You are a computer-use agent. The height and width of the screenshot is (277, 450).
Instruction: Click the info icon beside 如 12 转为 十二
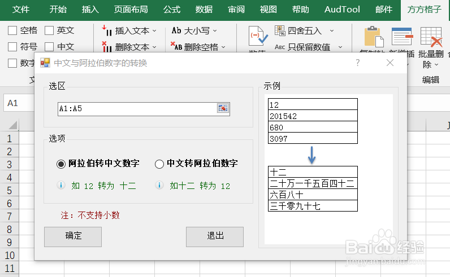[61, 185]
